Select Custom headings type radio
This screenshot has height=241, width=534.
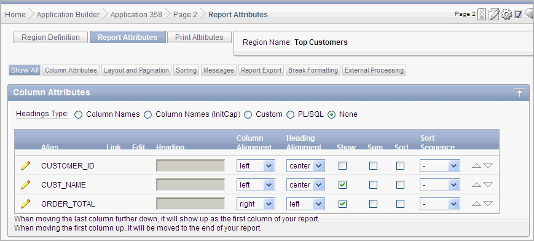248,115
